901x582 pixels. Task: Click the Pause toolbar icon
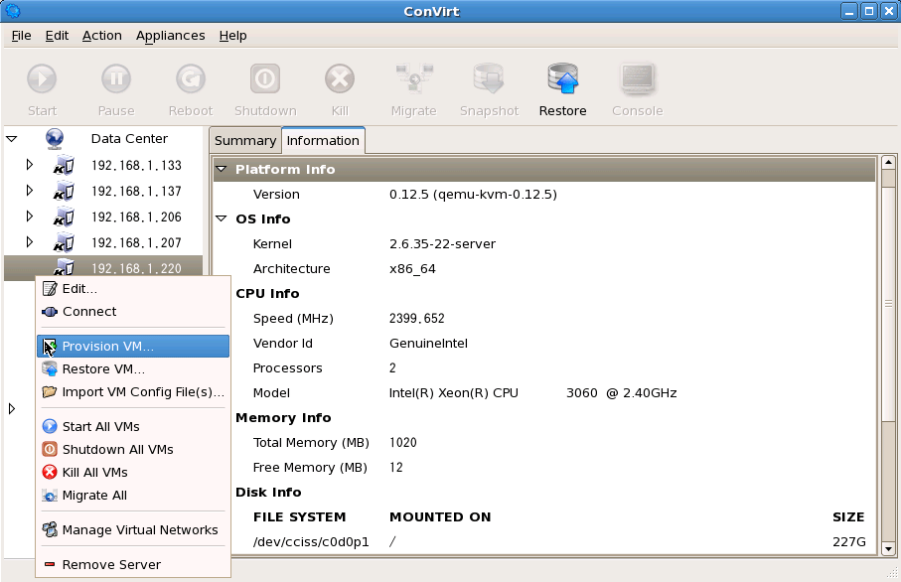point(116,78)
